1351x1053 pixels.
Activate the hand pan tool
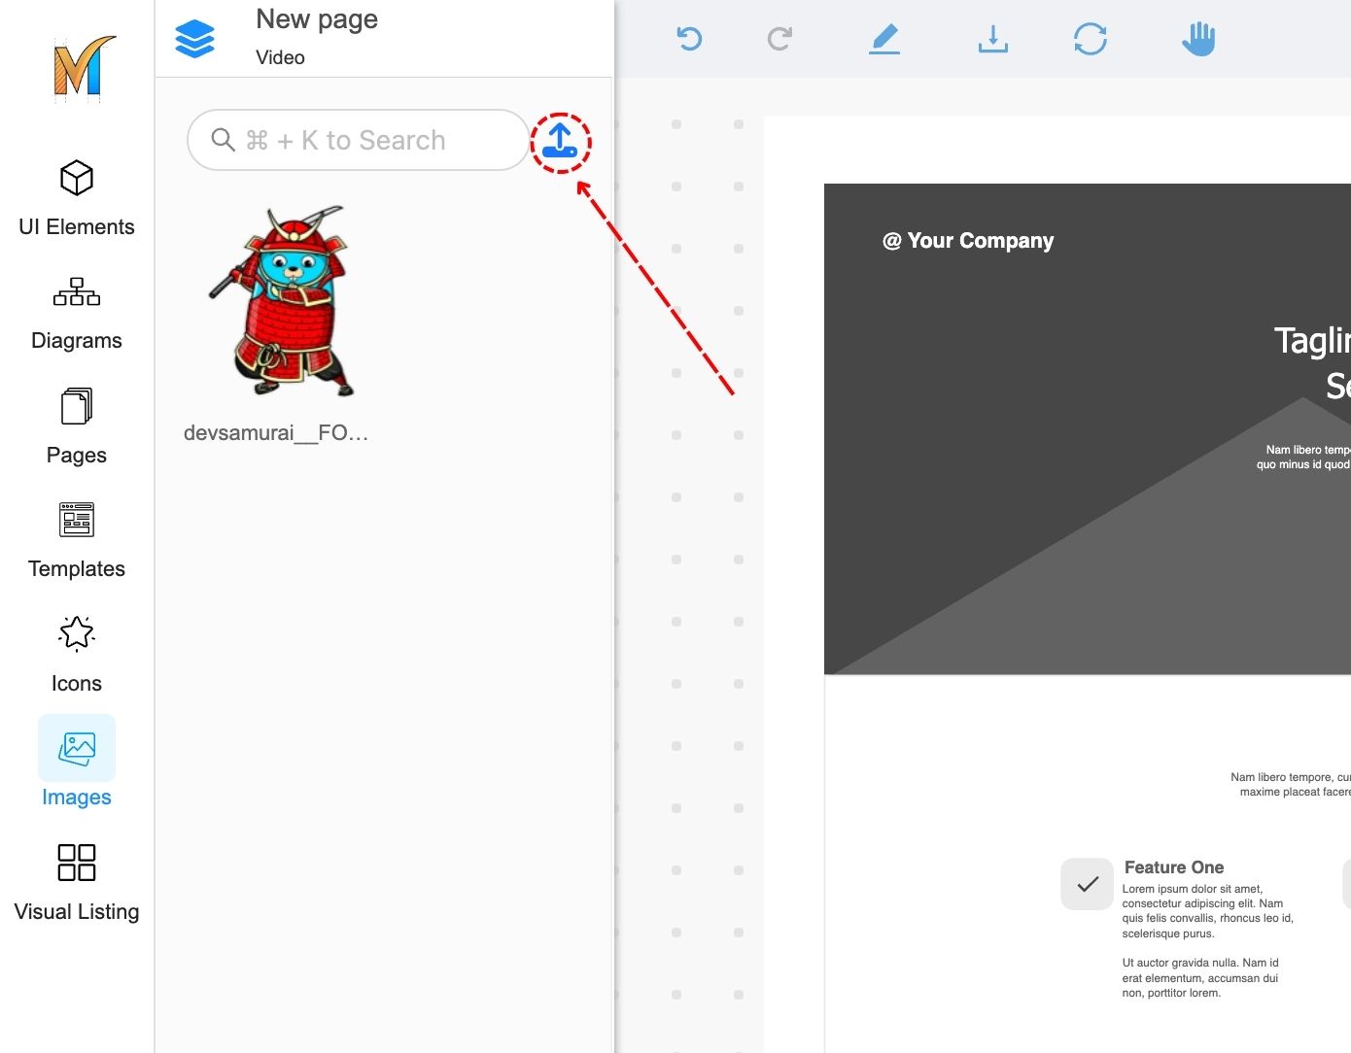[x=1198, y=39]
